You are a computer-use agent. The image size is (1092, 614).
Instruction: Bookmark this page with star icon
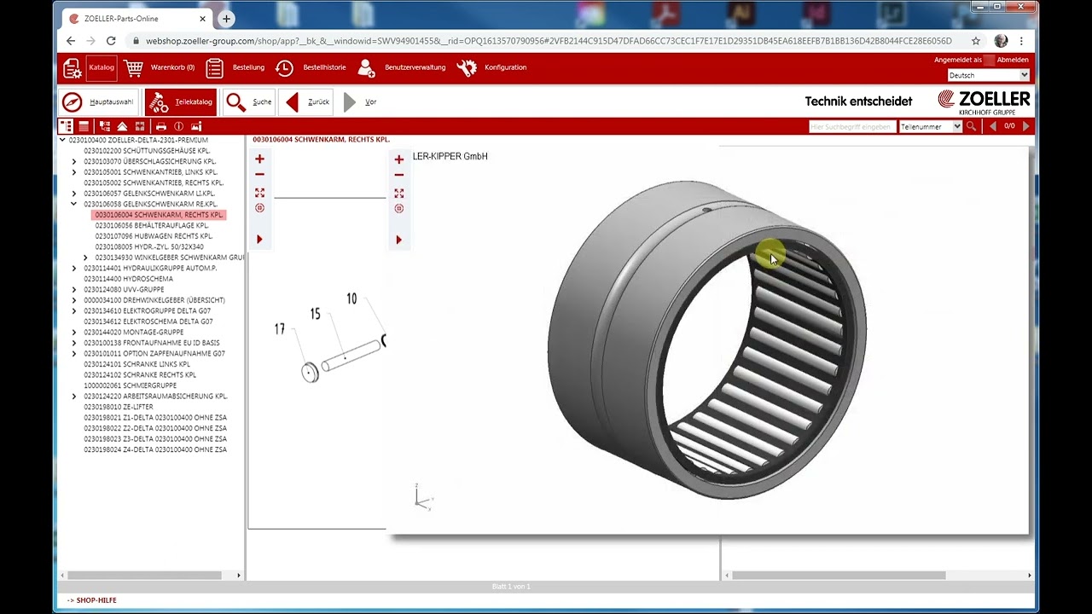click(976, 41)
